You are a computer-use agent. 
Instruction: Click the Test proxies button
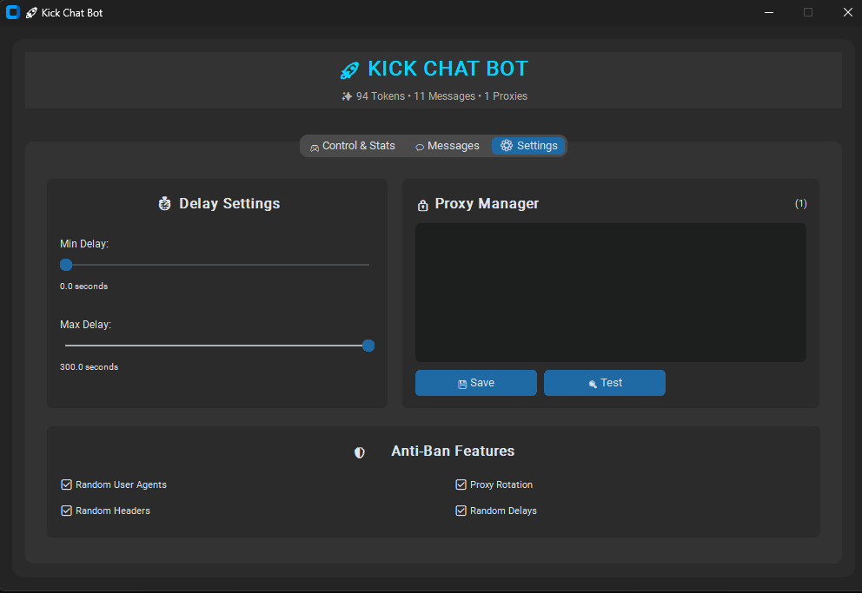(605, 383)
